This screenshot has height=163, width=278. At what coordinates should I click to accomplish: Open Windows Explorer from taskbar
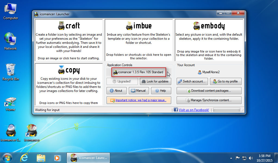41,158
